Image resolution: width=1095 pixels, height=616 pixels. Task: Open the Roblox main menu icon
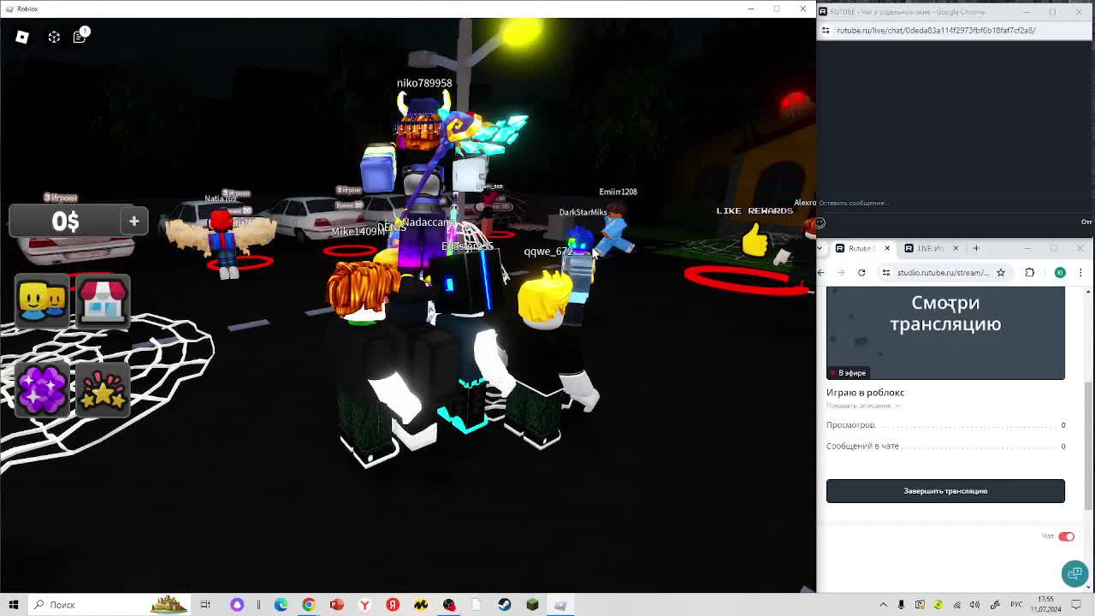[x=22, y=37]
